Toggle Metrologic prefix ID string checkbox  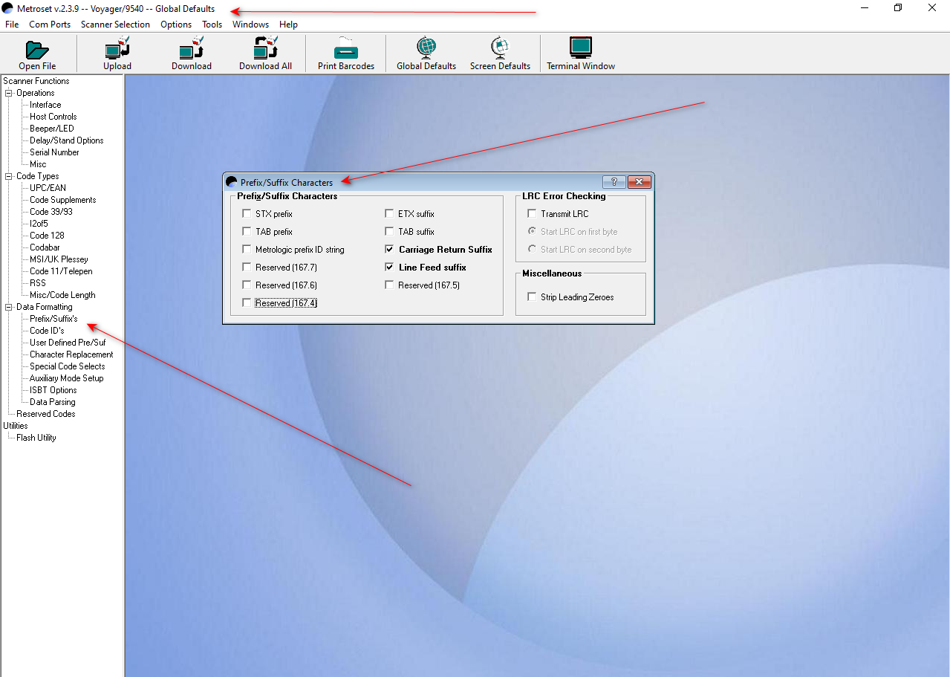click(247, 250)
